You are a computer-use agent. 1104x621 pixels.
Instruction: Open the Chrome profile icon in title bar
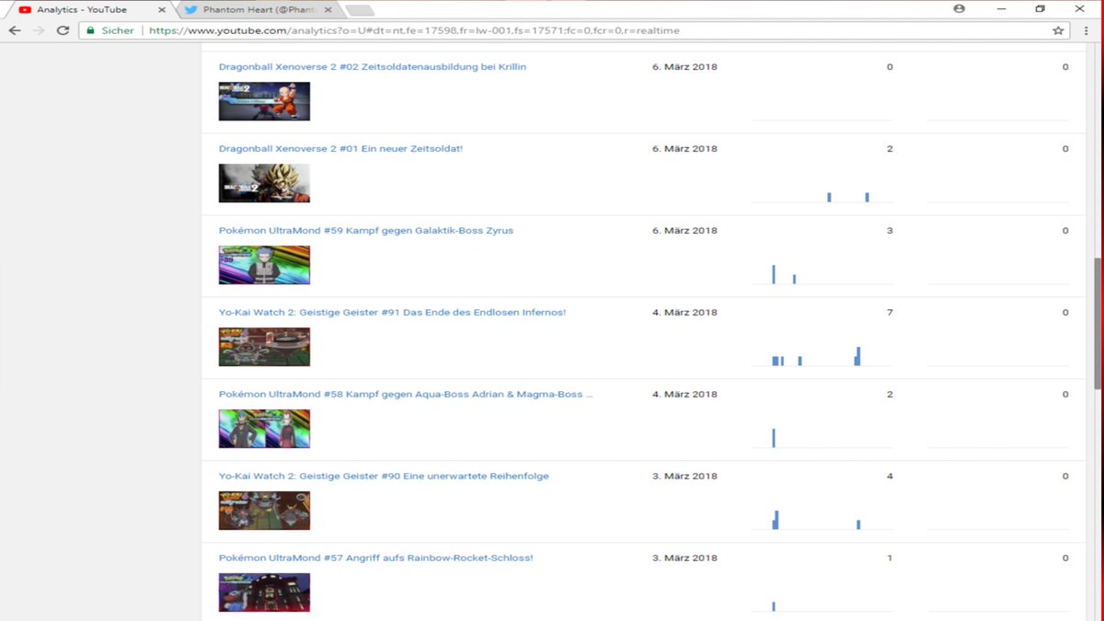tap(960, 8)
